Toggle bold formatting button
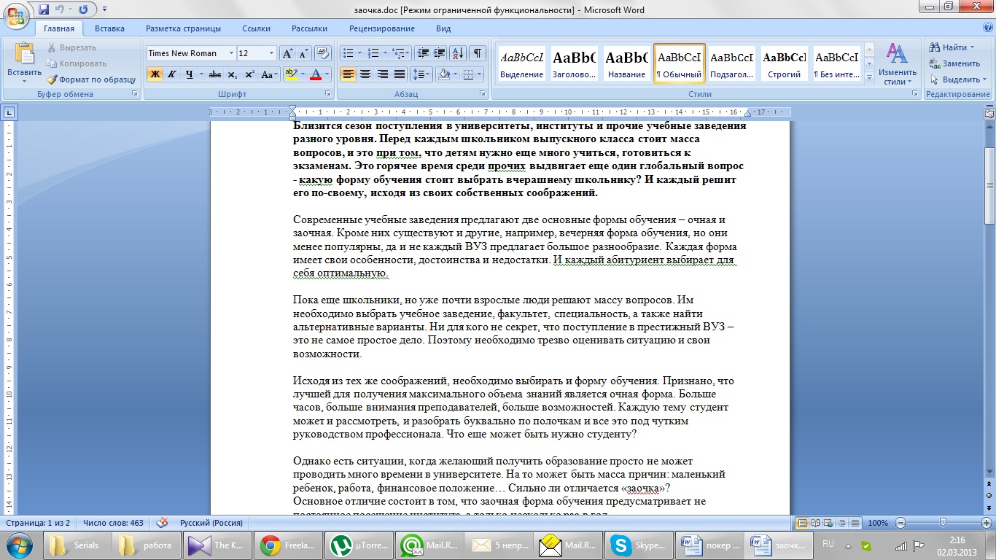996x560 pixels. pyautogui.click(x=155, y=74)
